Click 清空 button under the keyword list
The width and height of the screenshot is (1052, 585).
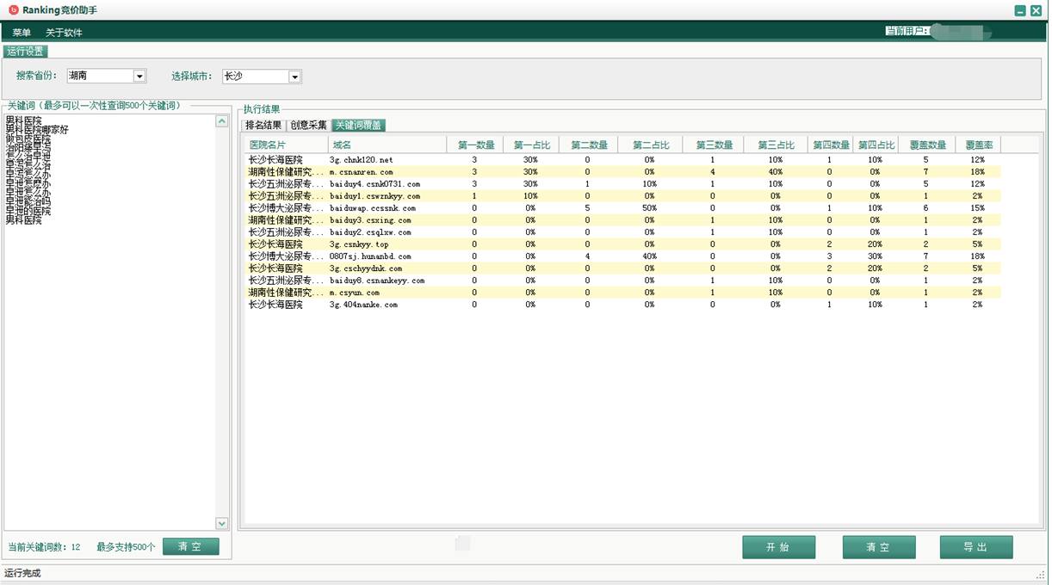191,547
